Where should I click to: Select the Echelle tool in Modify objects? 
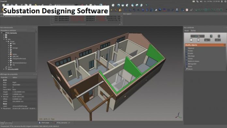pos(190,53)
